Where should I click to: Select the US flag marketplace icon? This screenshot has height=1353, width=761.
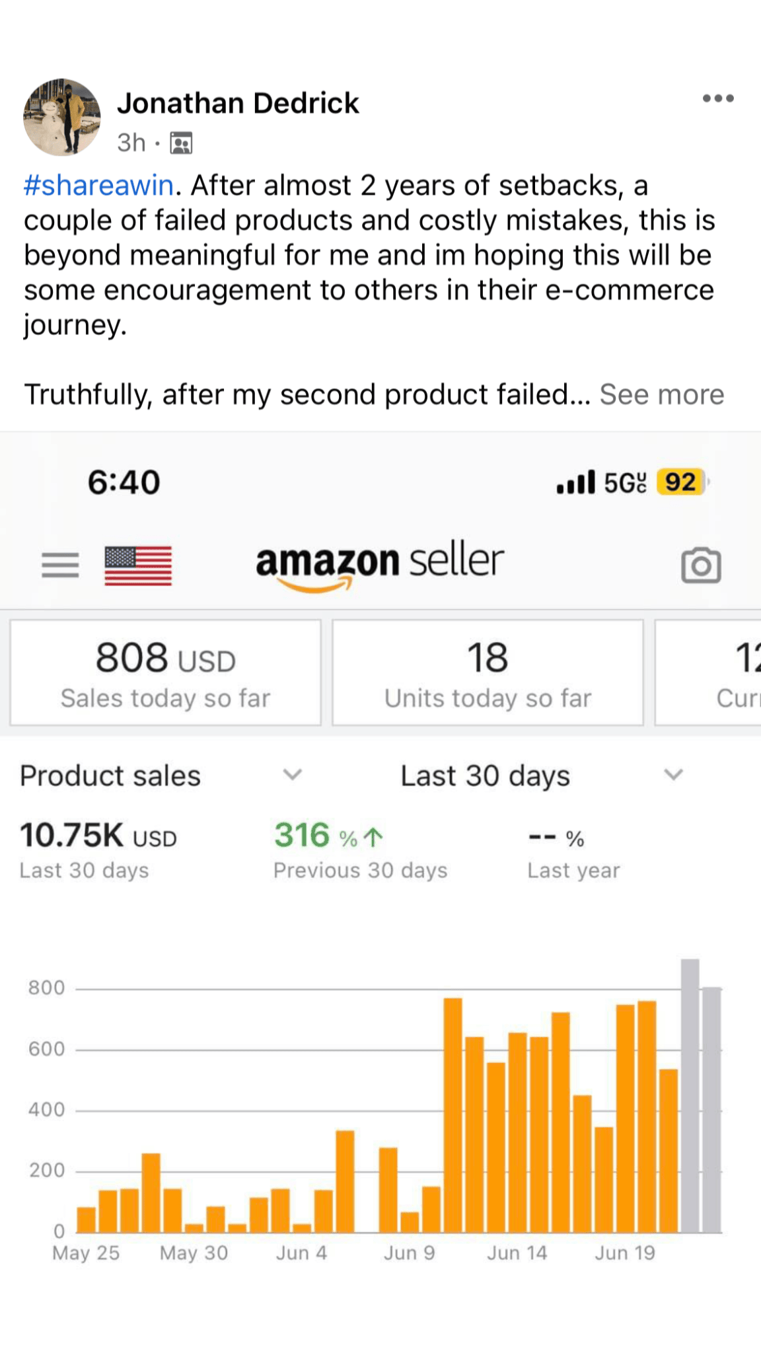point(138,566)
